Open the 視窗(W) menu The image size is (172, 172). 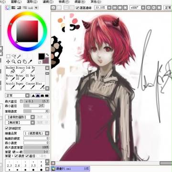[x=80, y=2]
